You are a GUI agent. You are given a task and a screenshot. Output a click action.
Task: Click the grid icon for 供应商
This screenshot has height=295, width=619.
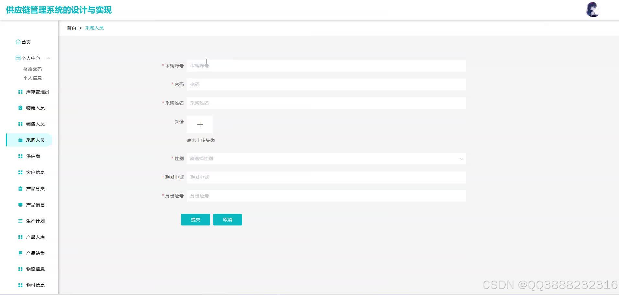coord(20,156)
